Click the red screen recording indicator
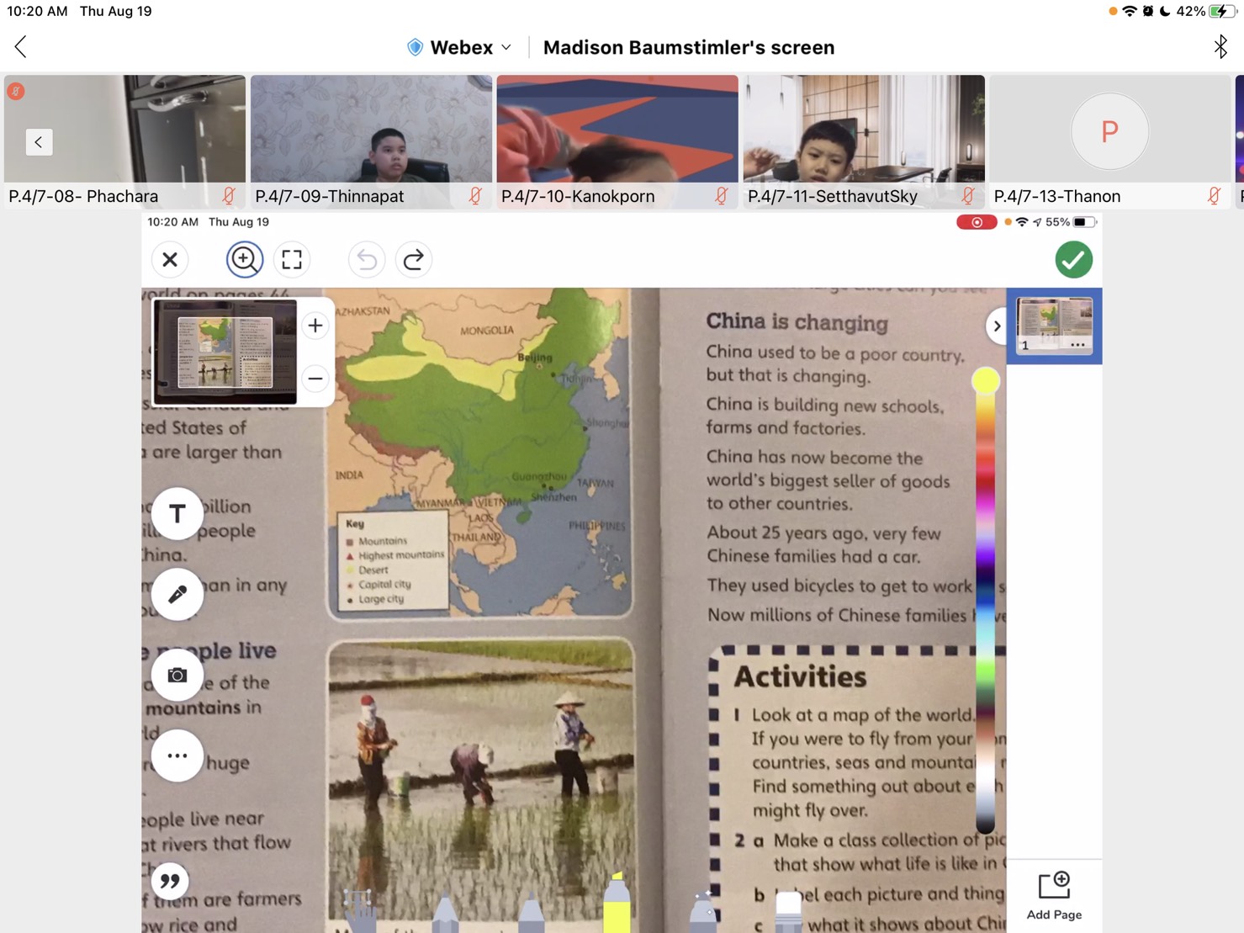 point(977,222)
